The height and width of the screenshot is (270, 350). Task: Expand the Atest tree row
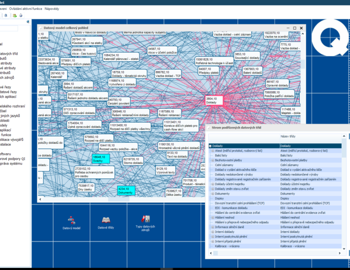pyautogui.click(x=213, y=151)
